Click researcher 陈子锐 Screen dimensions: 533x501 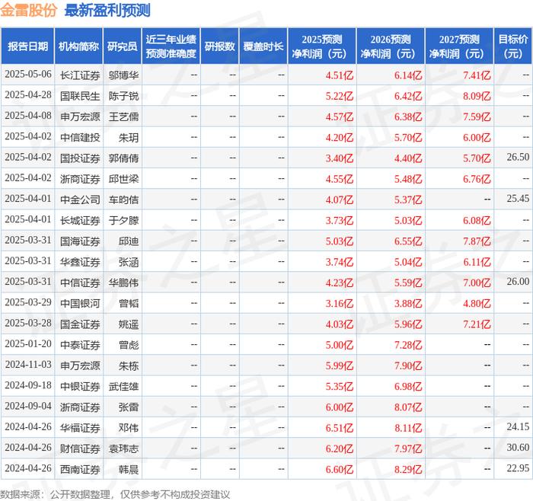(123, 96)
